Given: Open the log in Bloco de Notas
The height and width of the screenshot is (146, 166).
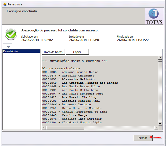Looking at the screenshot, I should coord(53,52).
